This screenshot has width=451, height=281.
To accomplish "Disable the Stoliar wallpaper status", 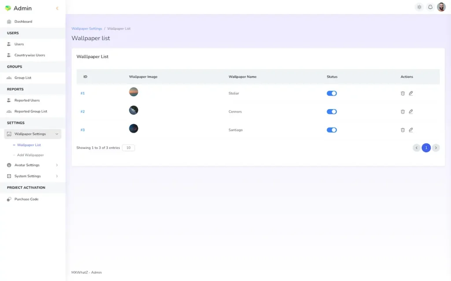I will coord(332,93).
